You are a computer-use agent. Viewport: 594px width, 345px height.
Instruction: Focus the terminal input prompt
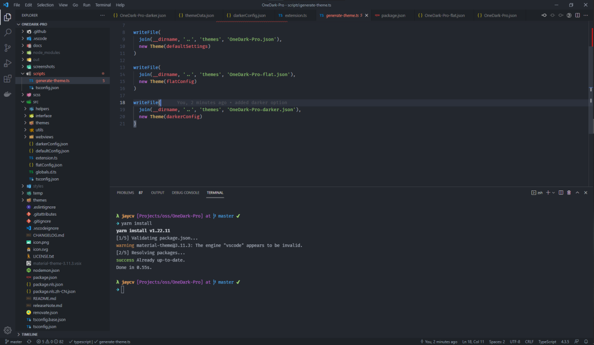coord(122,289)
